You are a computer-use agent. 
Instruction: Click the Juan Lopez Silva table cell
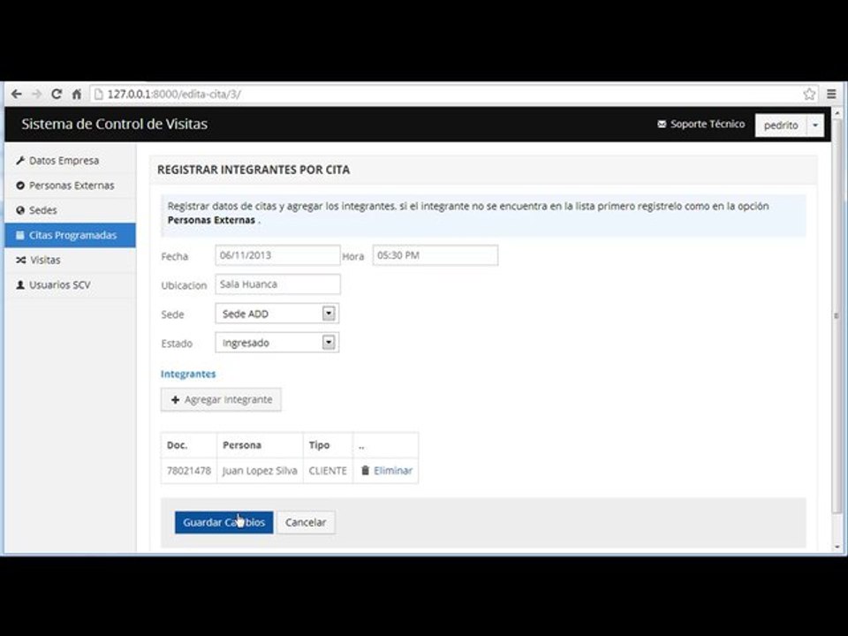(260, 471)
